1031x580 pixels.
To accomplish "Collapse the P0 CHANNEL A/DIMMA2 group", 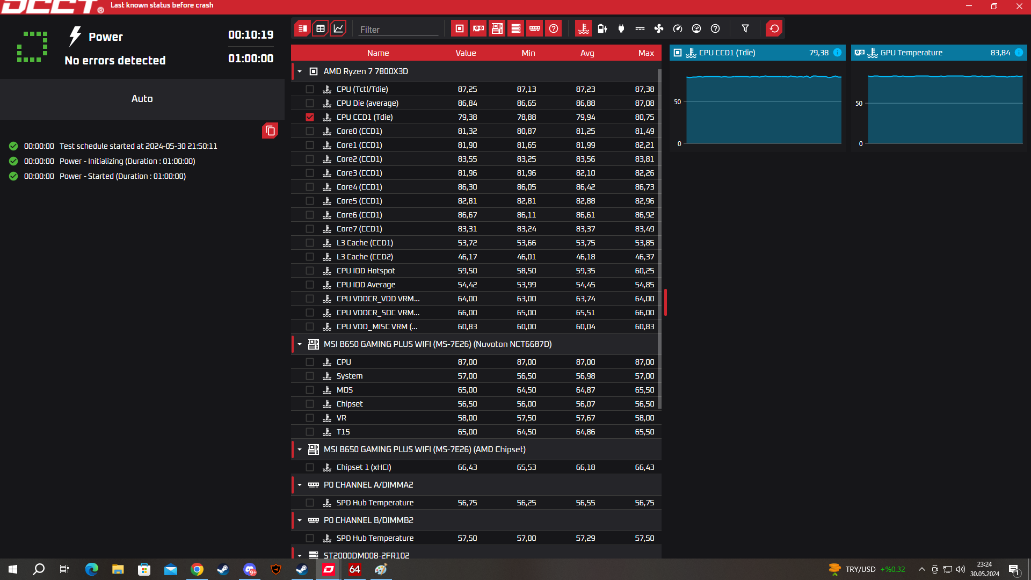I will [x=300, y=485].
